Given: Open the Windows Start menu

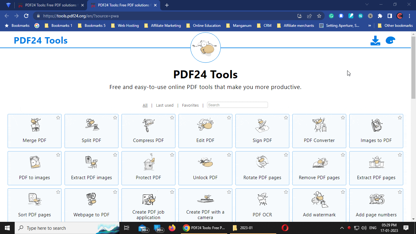Looking at the screenshot, I should coord(7,228).
